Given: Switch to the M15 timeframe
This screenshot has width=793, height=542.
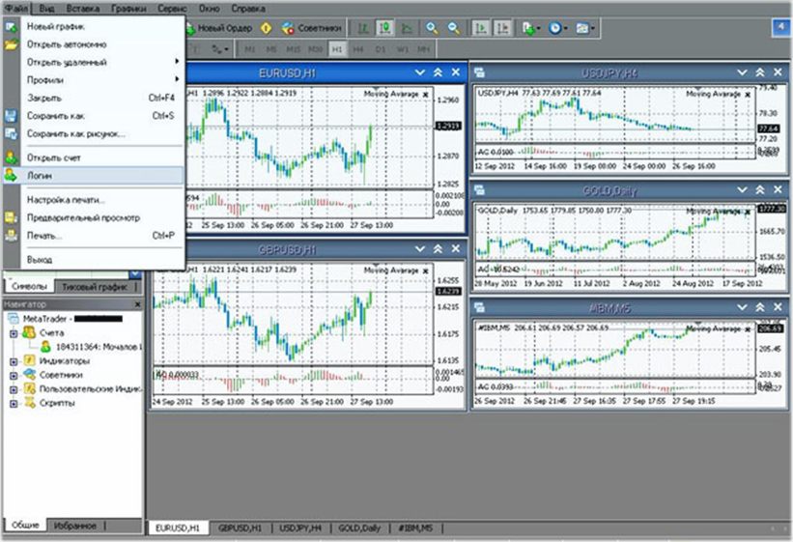Looking at the screenshot, I should pyautogui.click(x=293, y=47).
